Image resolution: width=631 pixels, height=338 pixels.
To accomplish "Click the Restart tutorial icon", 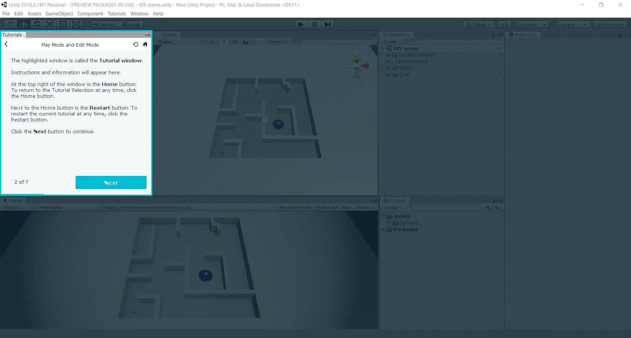I will [136, 45].
